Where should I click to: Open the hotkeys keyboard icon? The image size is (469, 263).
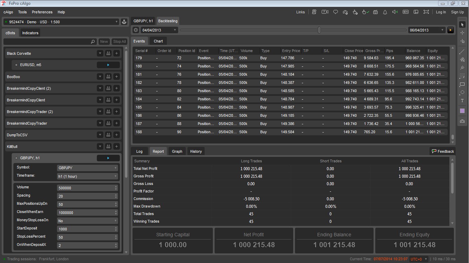[x=376, y=12]
